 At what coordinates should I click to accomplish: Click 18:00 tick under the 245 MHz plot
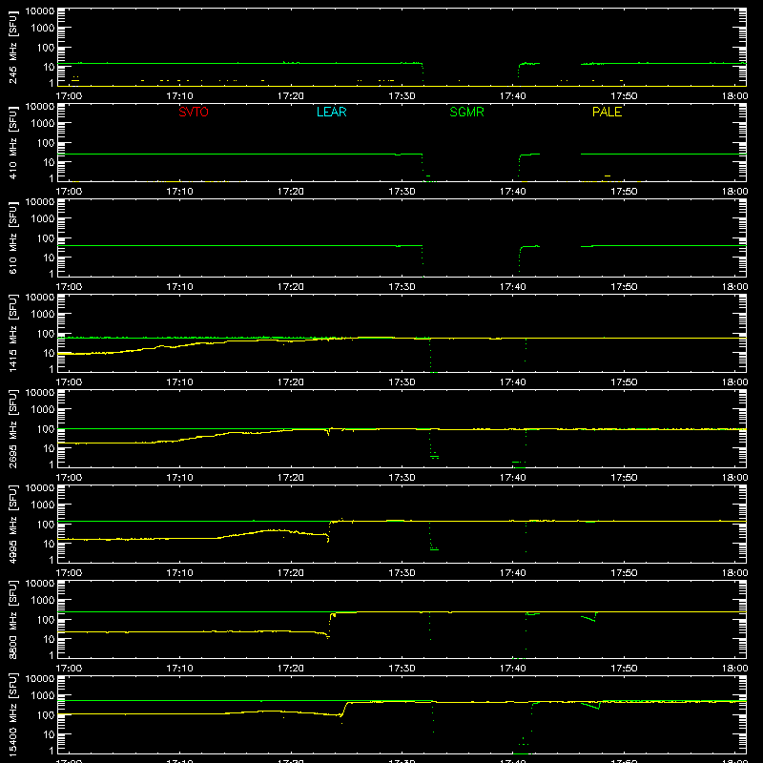tap(734, 96)
